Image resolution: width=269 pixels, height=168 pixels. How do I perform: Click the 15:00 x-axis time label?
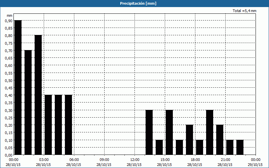click(165, 160)
